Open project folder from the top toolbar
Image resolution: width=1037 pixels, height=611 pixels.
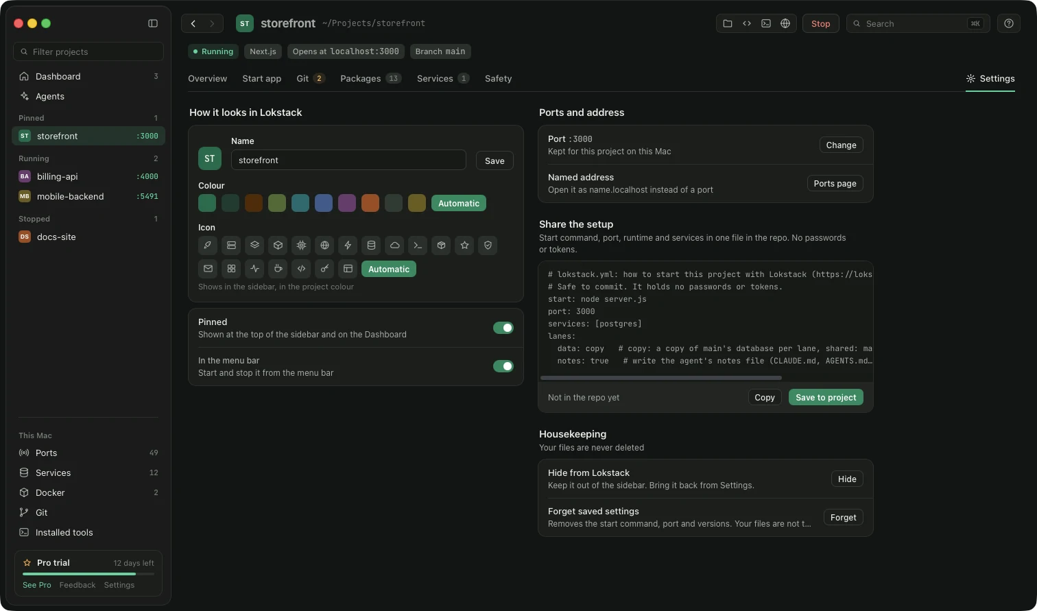(x=728, y=23)
